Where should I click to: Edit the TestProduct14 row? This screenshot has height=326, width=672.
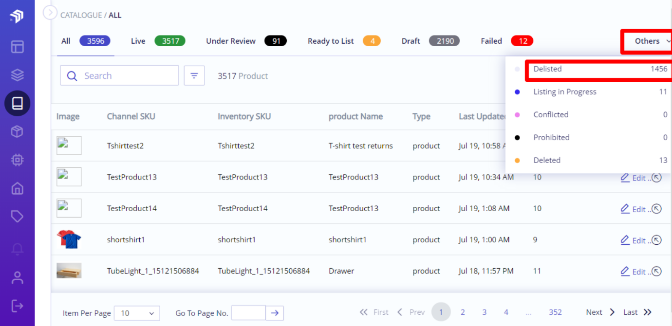coord(633,209)
